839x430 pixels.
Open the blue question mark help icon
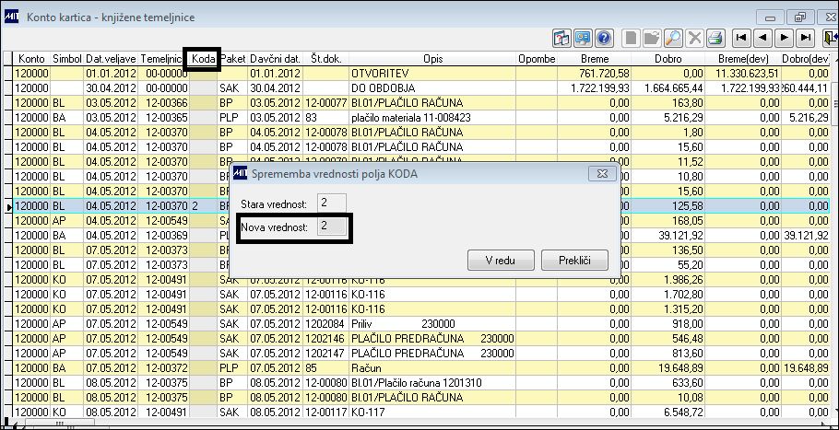pos(604,38)
